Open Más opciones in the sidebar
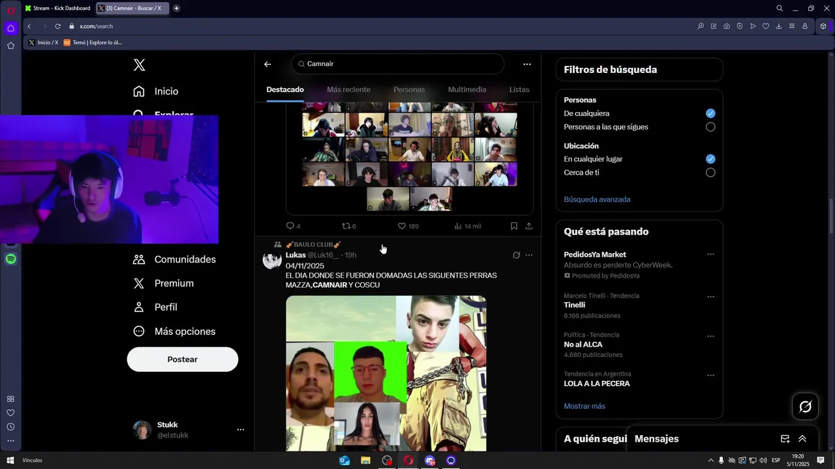The image size is (835, 469). 174,332
